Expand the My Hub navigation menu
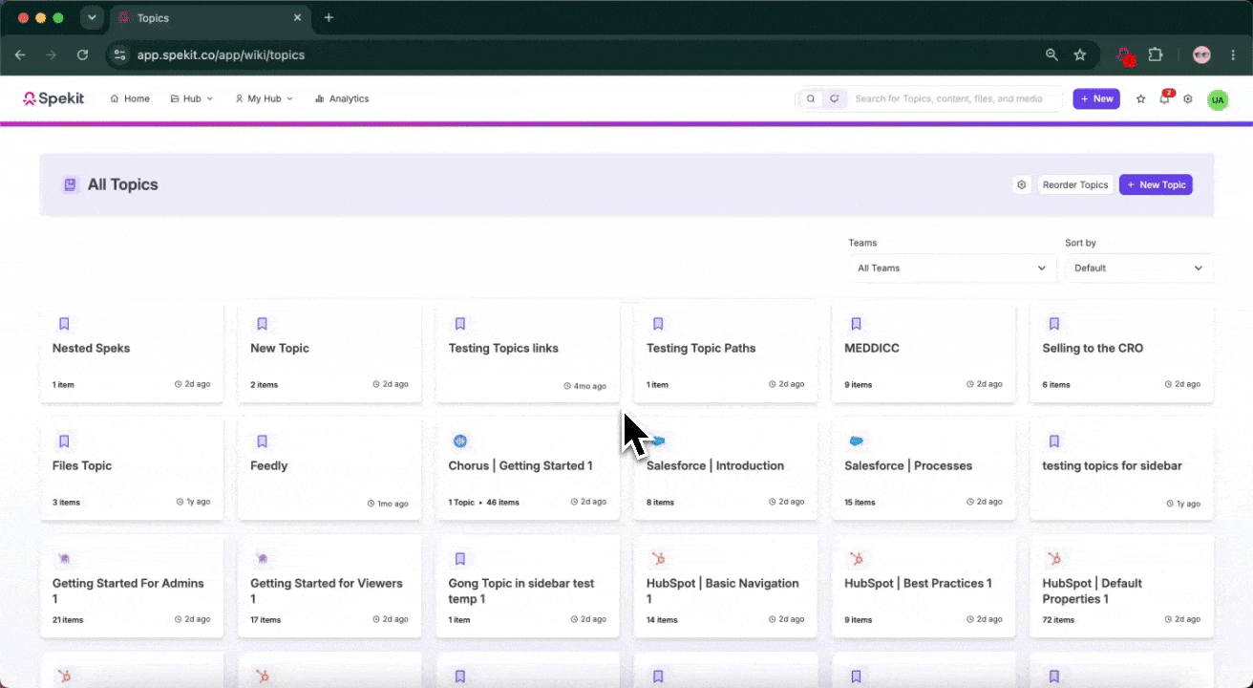This screenshot has height=688, width=1253. (x=265, y=98)
